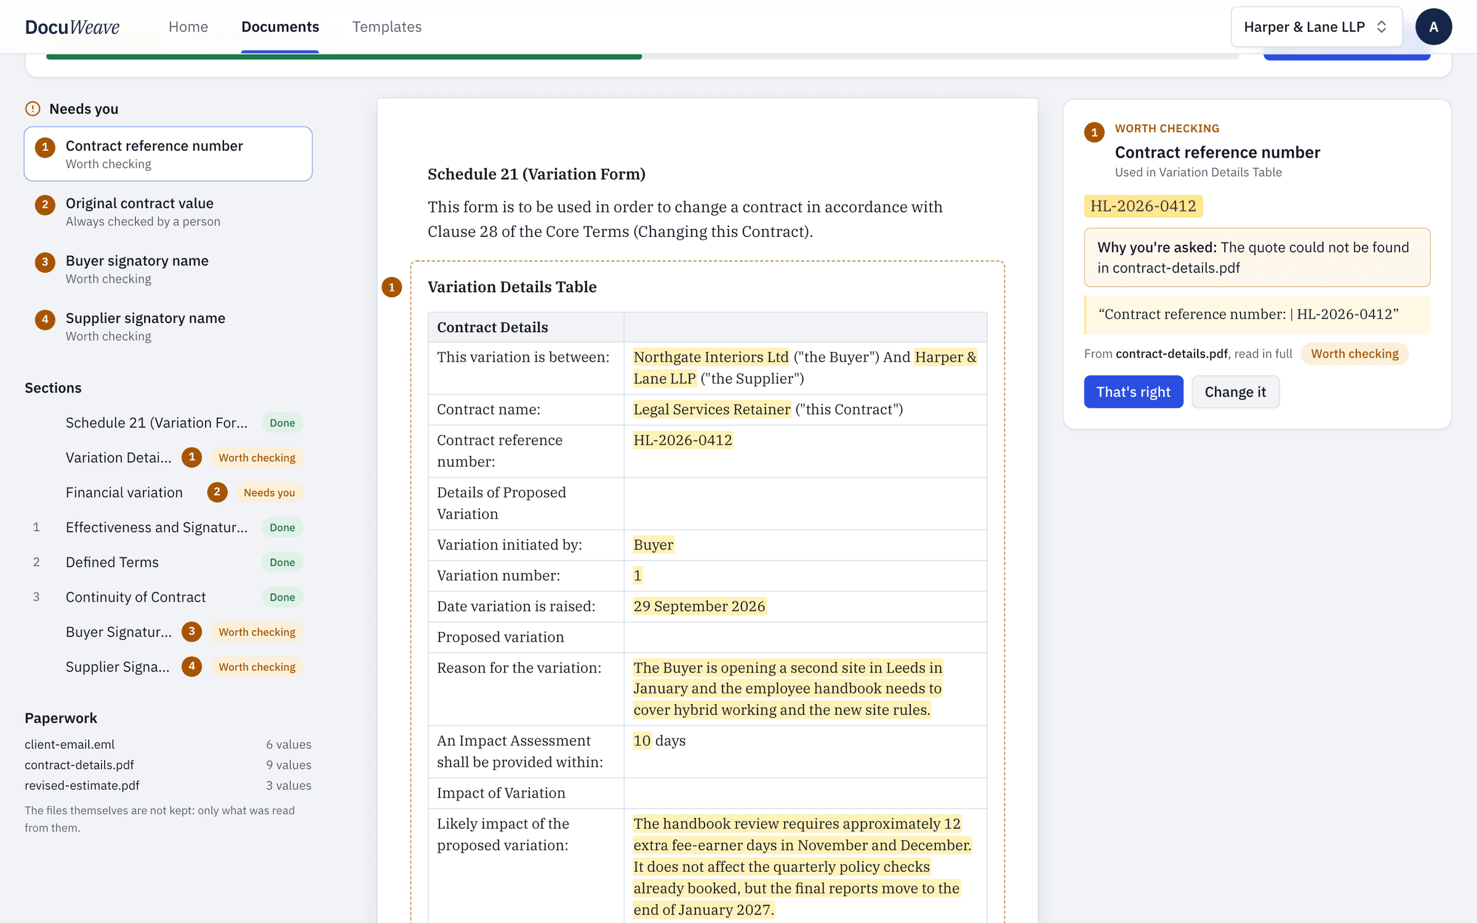Click the Needs you tag on Financial variation
This screenshot has height=923, width=1477.
(269, 492)
